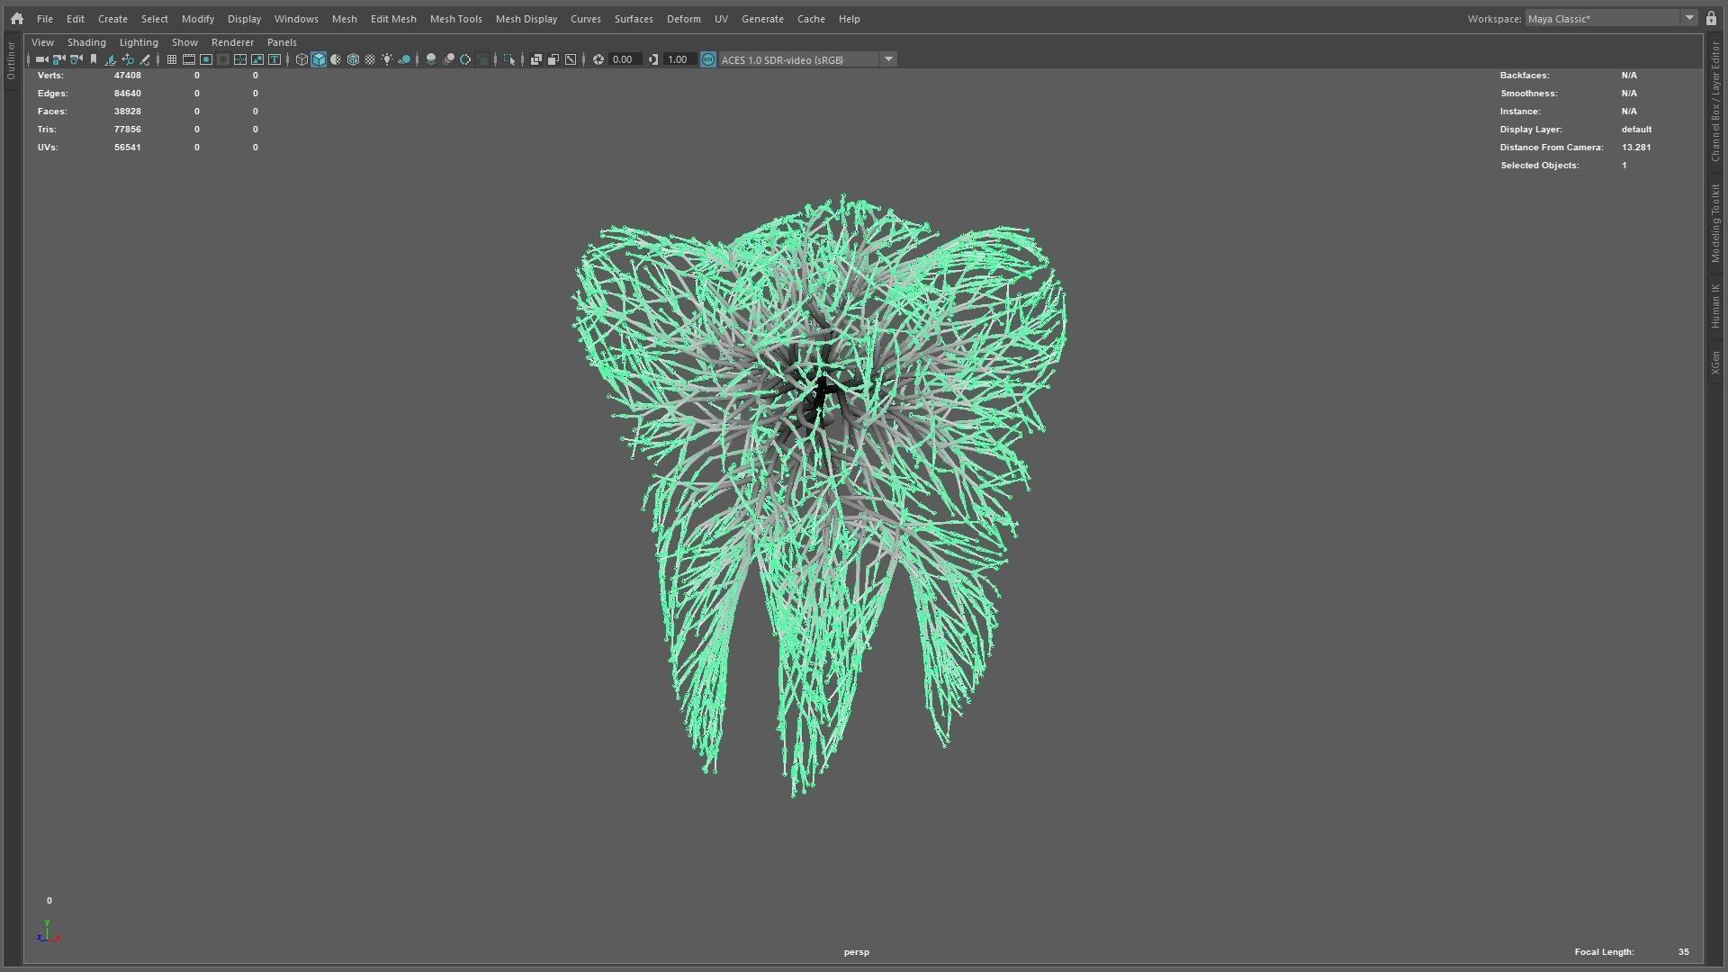The width and height of the screenshot is (1728, 972).
Task: Toggle the Gate Mask icon
Action: coord(223,59)
